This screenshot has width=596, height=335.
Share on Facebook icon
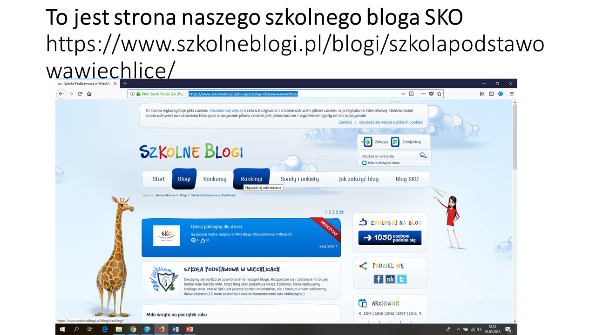coord(378,279)
